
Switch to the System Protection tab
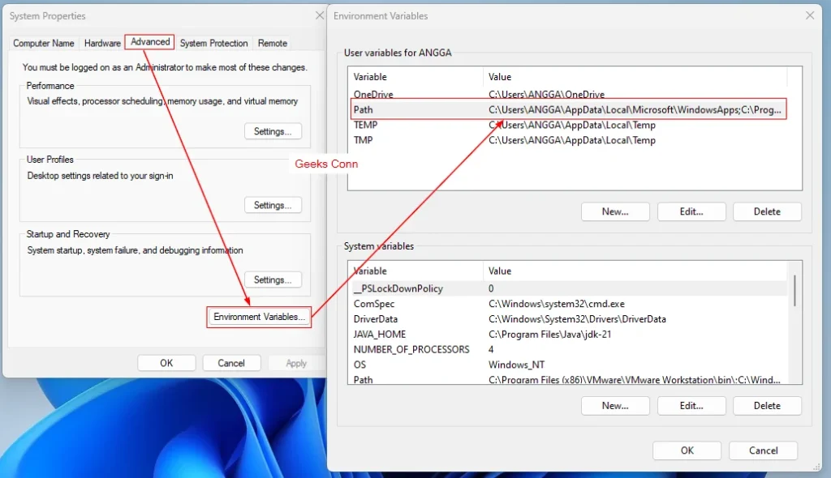point(213,43)
